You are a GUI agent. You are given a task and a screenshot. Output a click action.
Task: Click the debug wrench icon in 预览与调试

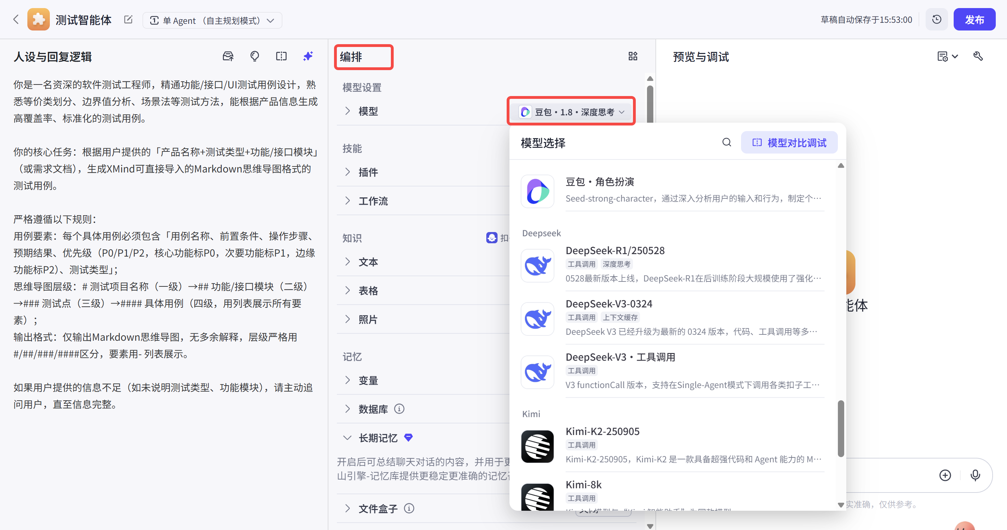click(978, 57)
